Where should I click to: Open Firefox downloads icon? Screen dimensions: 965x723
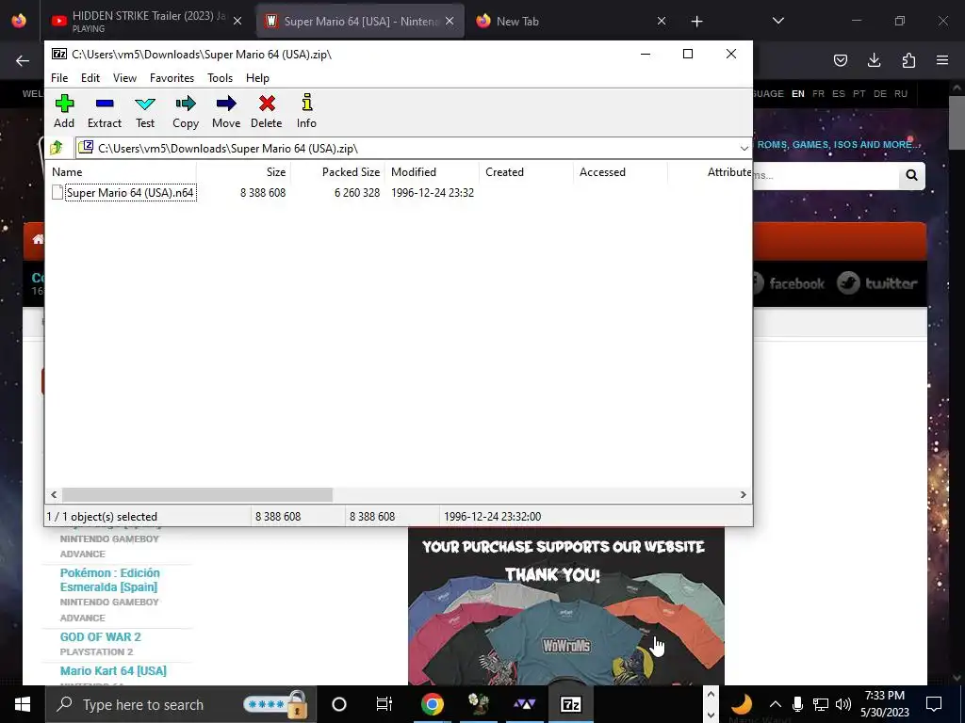pyautogui.click(x=874, y=60)
